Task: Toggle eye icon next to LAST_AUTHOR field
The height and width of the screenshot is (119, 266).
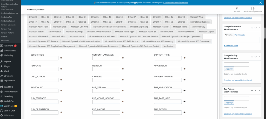Action: (x=61, y=80)
